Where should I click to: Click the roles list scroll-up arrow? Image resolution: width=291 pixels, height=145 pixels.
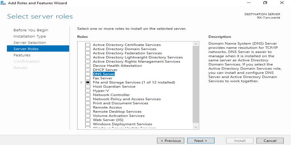(196, 44)
